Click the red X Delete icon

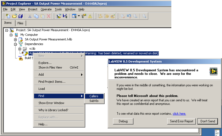48,16
